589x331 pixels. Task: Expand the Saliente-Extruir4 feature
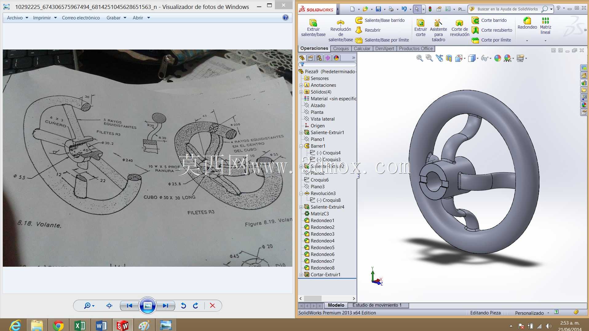(x=301, y=207)
